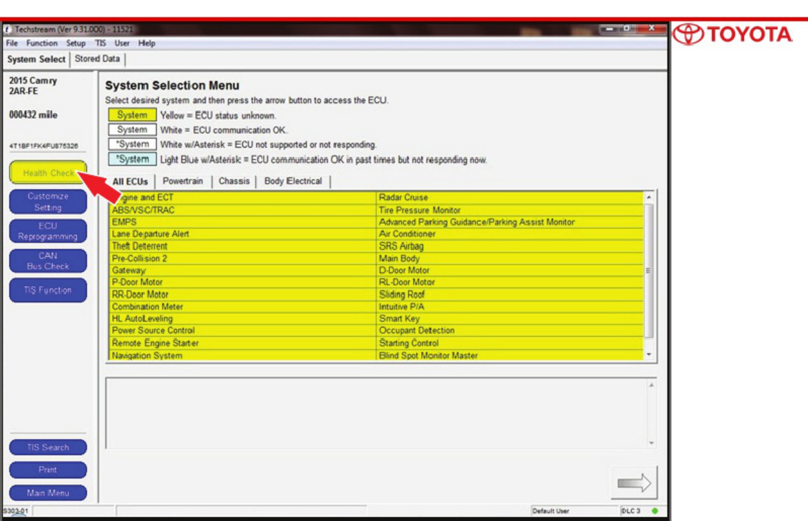The height and width of the screenshot is (521, 808).
Task: Select Theft Deterrent system
Action: point(242,246)
